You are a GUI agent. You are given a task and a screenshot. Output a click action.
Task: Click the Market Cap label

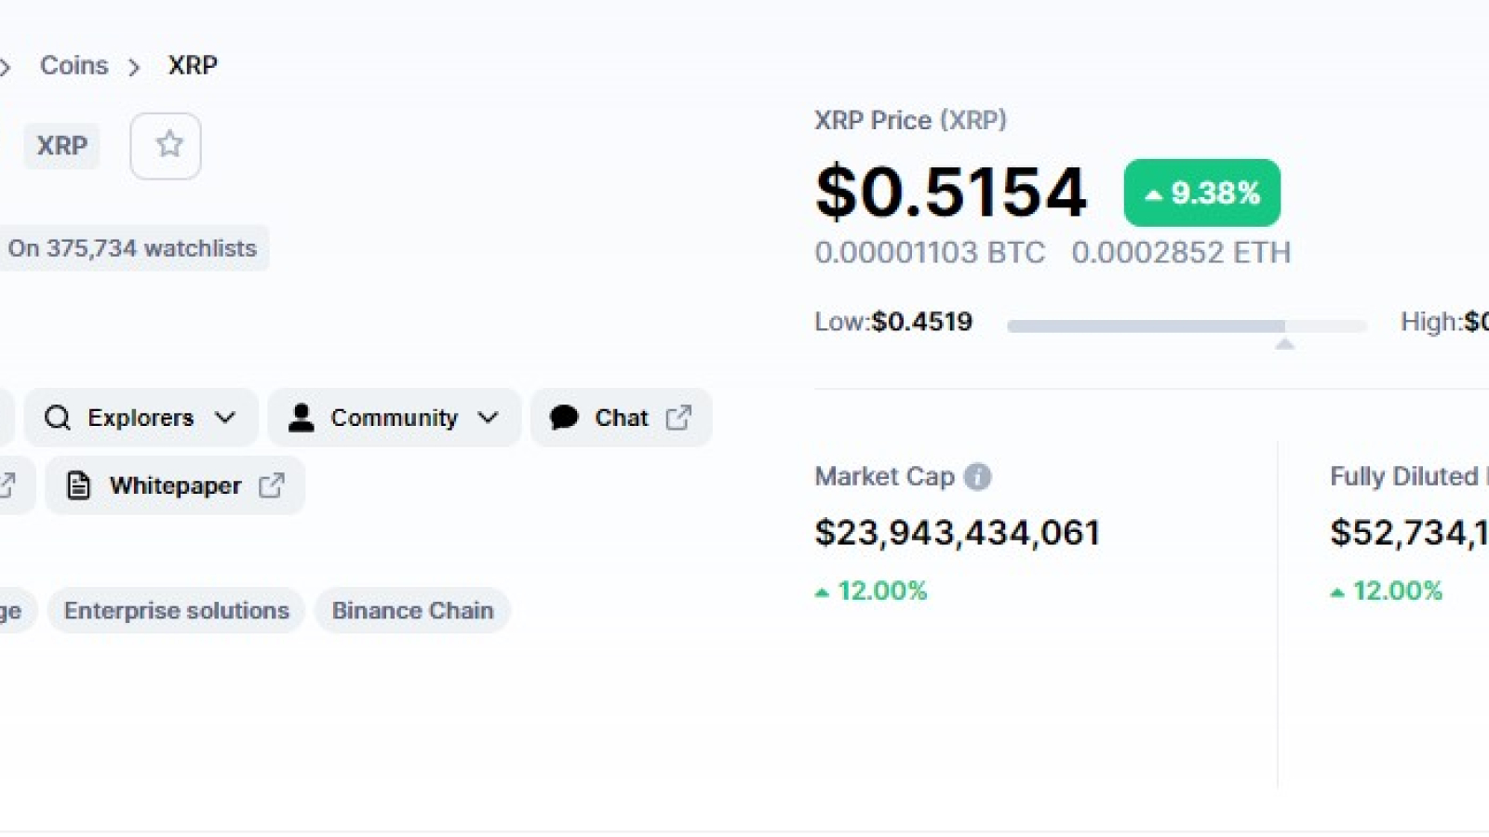[x=885, y=477]
